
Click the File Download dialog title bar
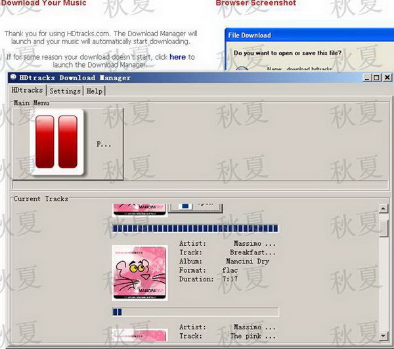click(309, 35)
